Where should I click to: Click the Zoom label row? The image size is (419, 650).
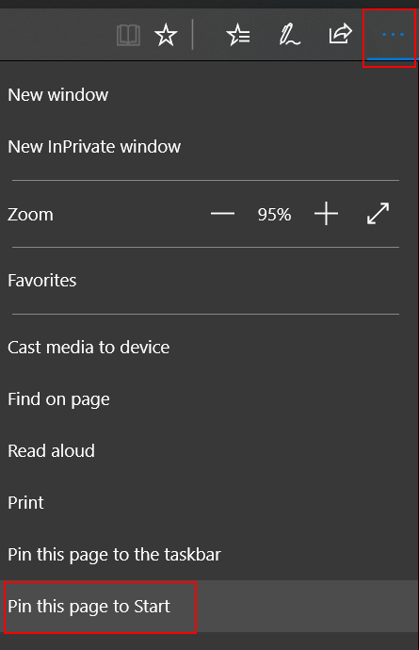pos(30,215)
